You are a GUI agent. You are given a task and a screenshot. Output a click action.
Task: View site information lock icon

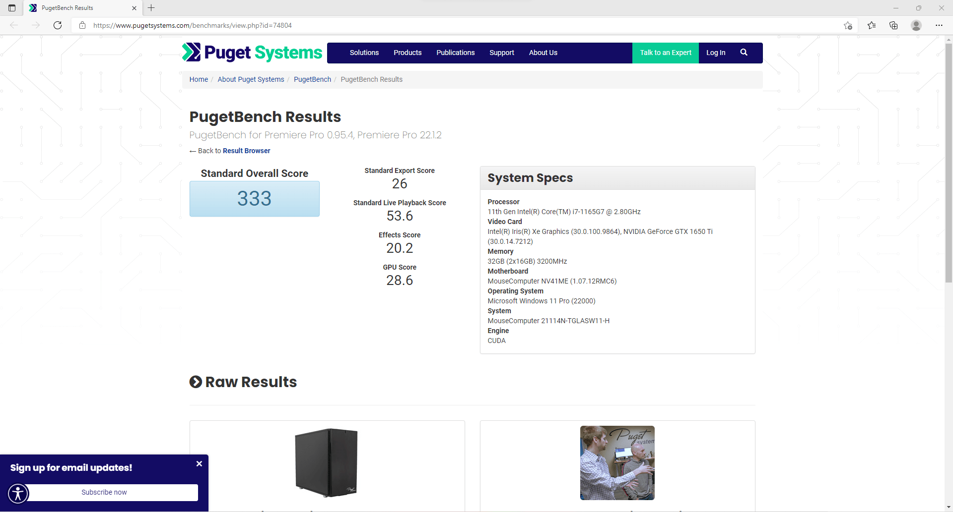(x=82, y=25)
